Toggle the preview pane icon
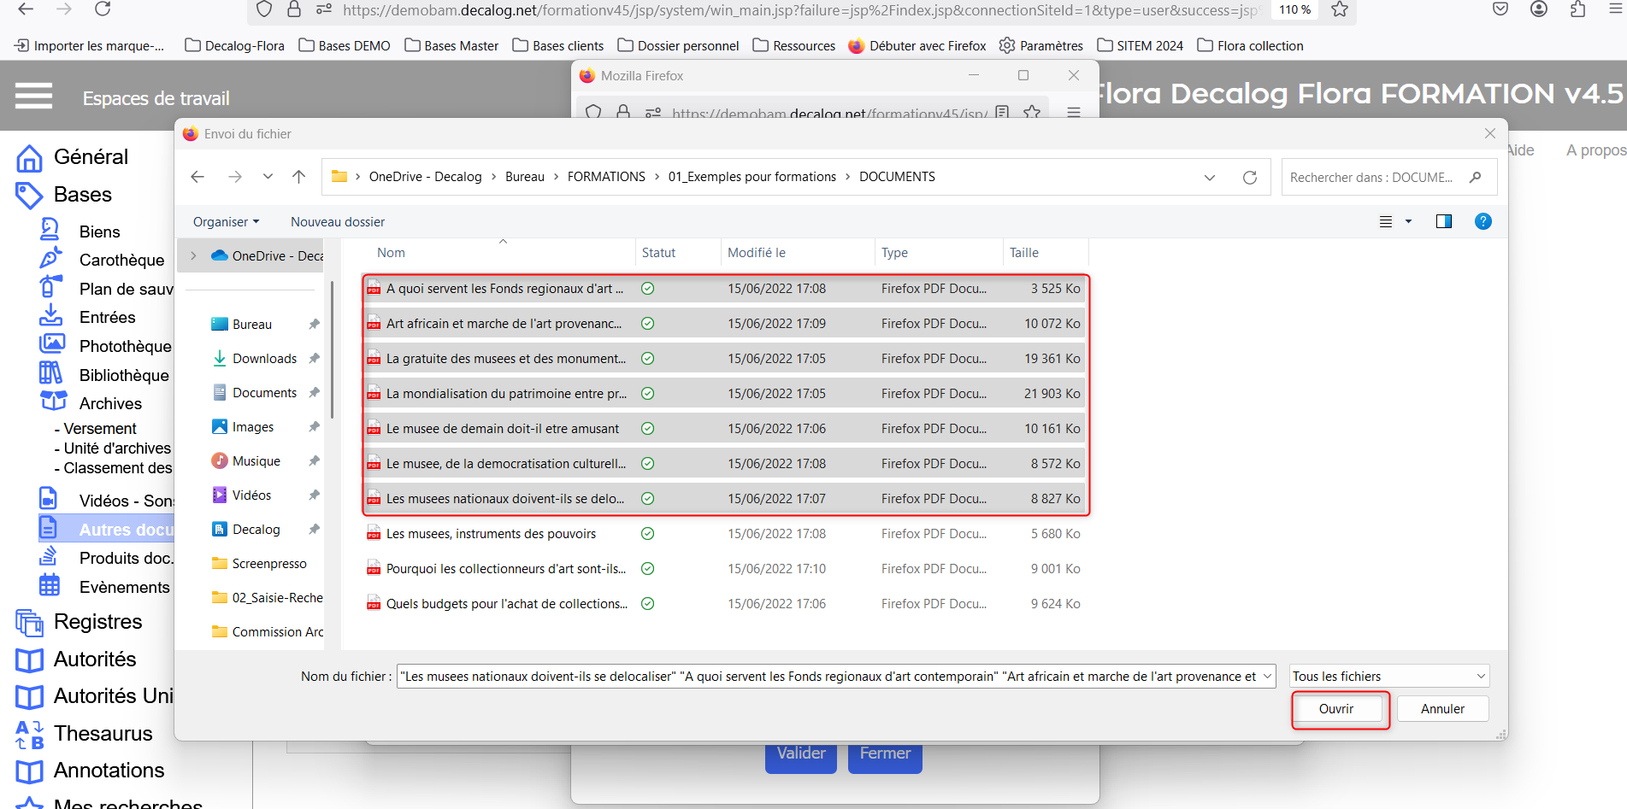Viewport: 1627px width, 809px height. 1443,222
